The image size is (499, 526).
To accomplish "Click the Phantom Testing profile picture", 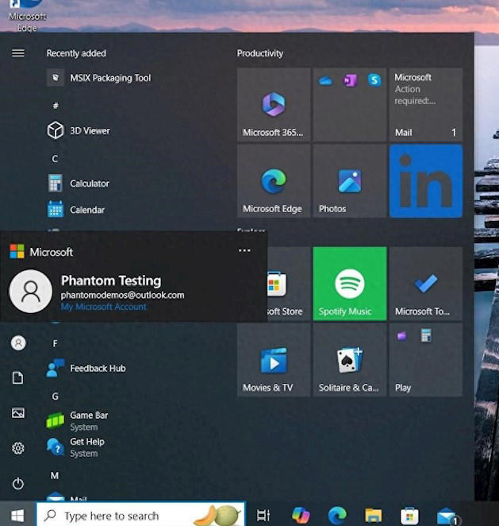I will coord(31,291).
